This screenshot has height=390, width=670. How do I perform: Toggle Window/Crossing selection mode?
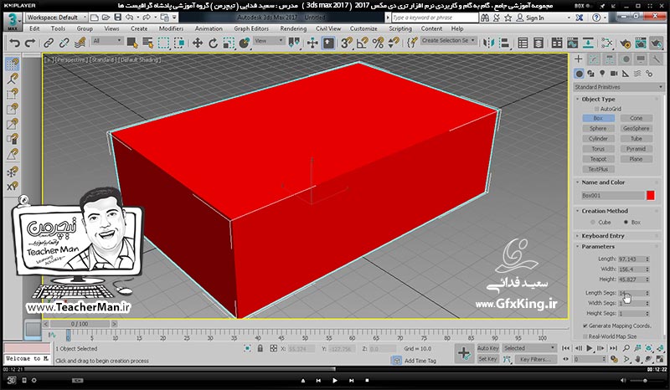[179, 44]
